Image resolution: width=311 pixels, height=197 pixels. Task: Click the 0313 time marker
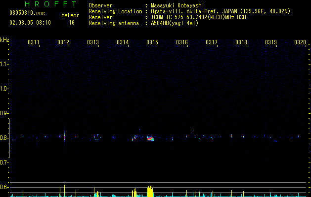click(x=93, y=42)
